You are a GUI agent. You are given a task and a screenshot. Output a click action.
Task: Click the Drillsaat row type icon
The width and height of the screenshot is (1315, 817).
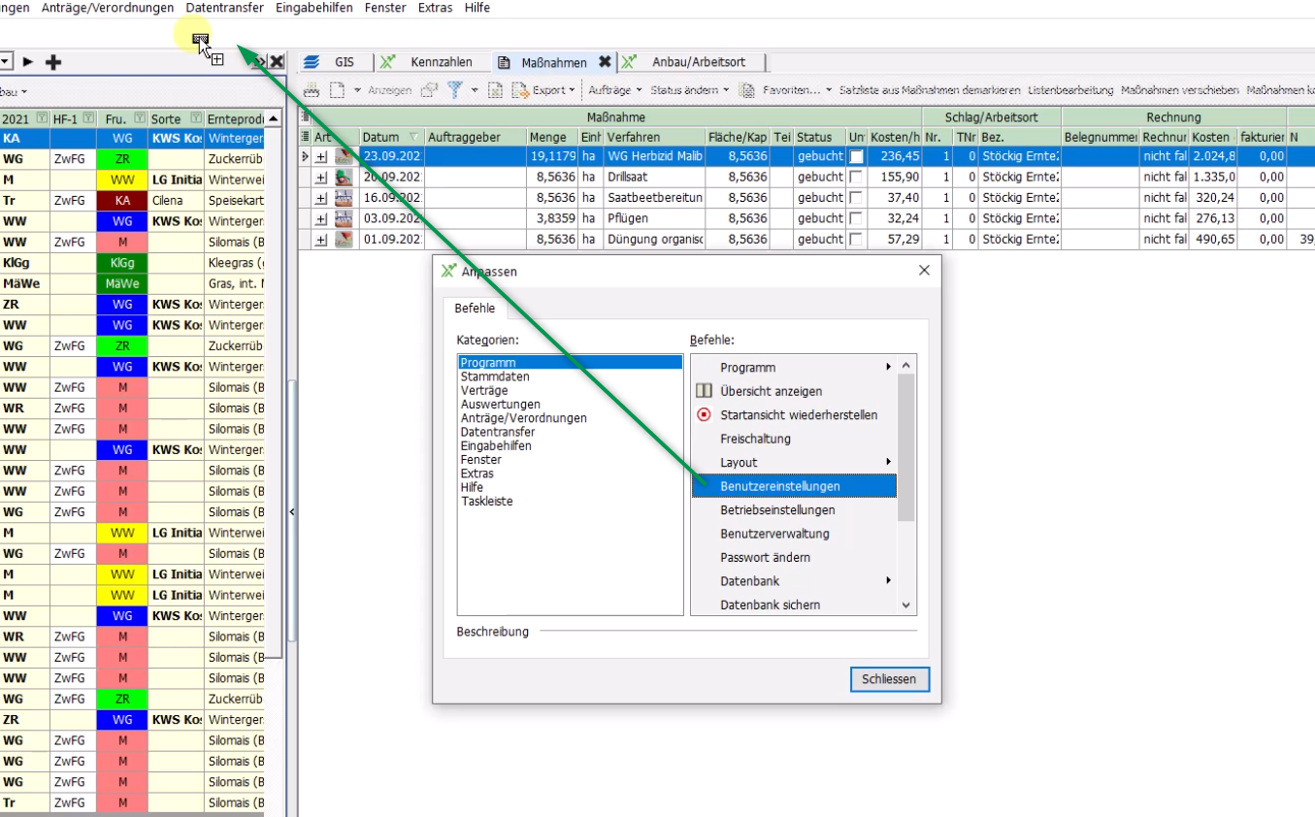coord(344,178)
